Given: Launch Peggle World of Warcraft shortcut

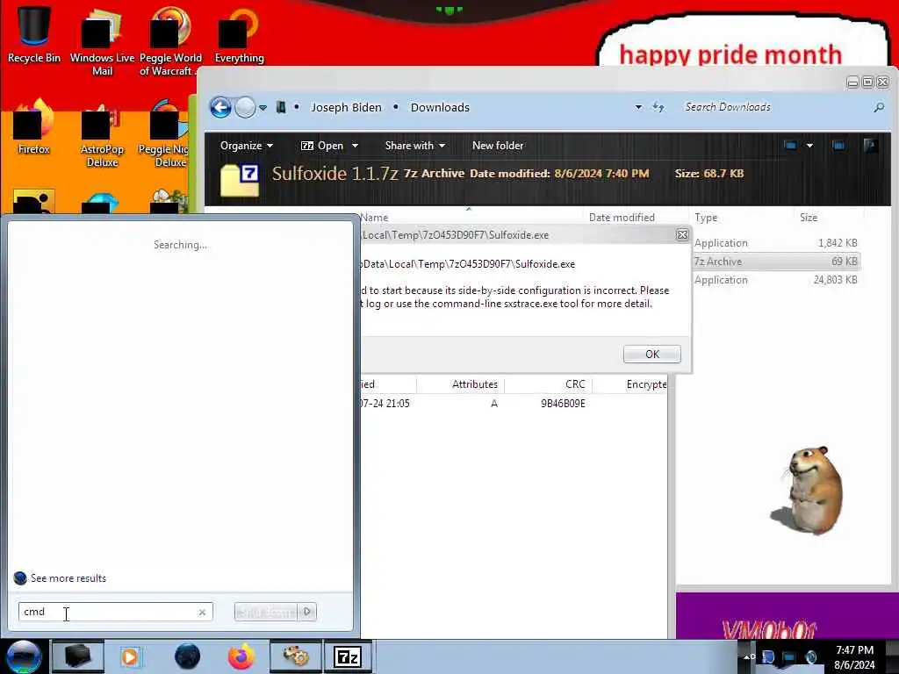Looking at the screenshot, I should (170, 40).
